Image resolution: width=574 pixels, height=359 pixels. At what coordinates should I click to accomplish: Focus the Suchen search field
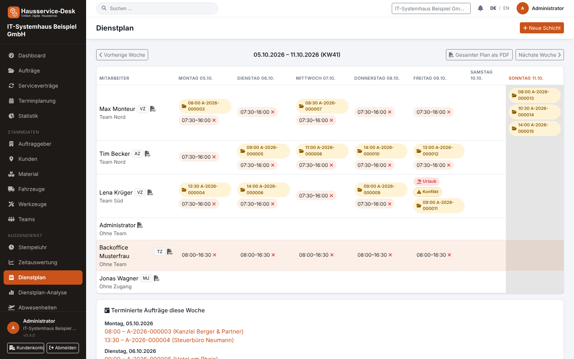(x=157, y=8)
